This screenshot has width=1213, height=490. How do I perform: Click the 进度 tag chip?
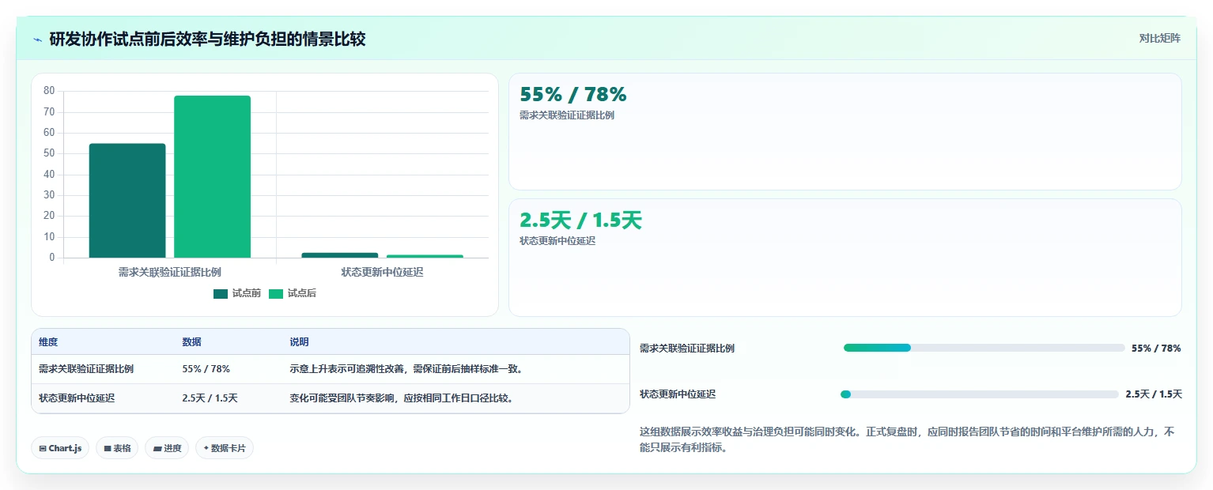click(167, 448)
